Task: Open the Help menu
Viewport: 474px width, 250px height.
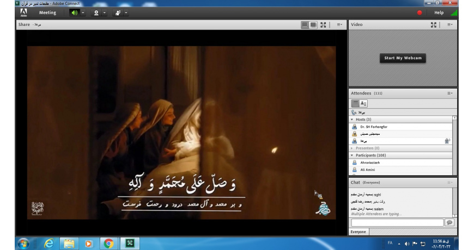Action: click(x=439, y=12)
